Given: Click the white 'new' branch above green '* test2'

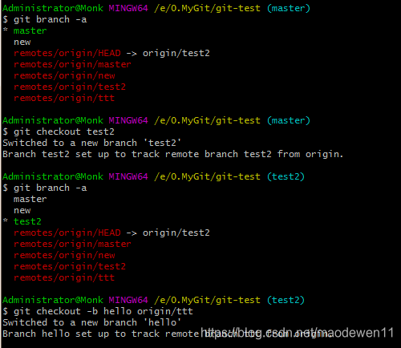Looking at the screenshot, I should [x=22, y=210].
